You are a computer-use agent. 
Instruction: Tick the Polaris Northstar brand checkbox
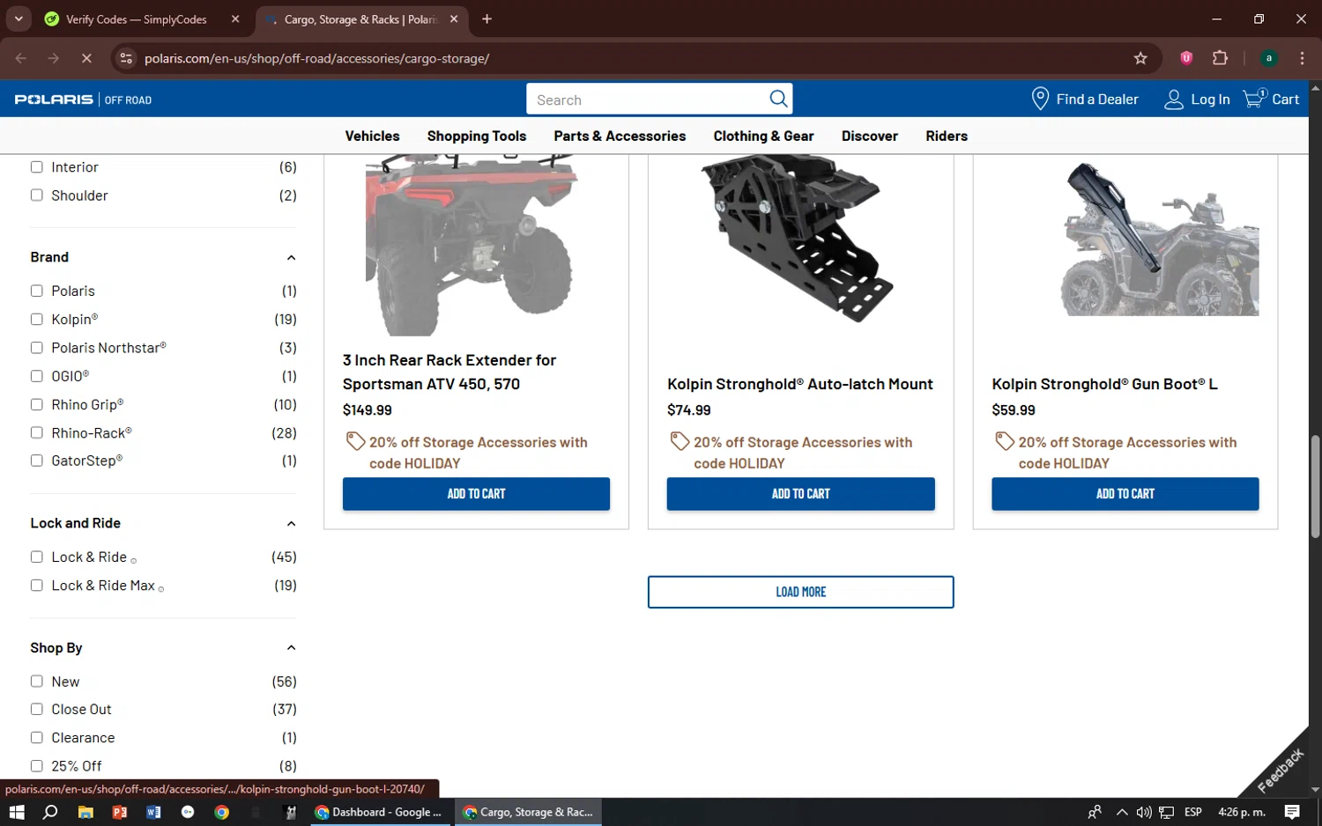[36, 347]
